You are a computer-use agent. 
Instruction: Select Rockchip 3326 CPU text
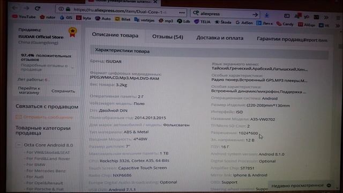(135, 160)
